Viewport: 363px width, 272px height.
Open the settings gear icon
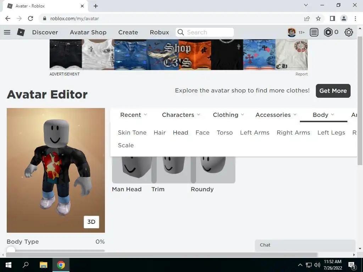[x=349, y=32]
